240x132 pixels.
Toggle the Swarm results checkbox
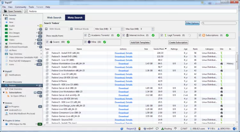47,42
